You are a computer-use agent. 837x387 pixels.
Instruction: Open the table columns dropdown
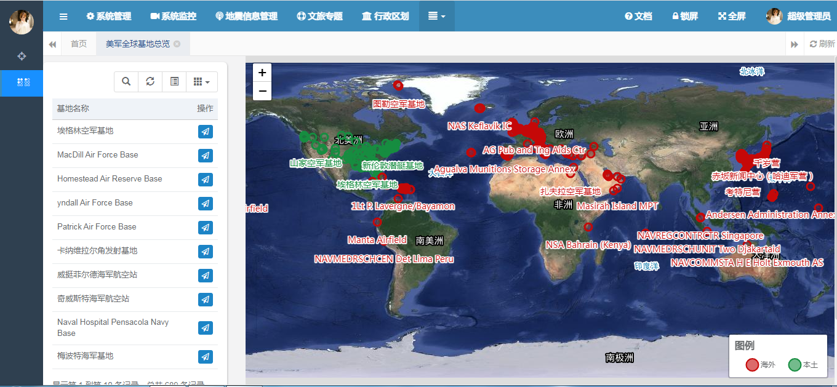pyautogui.click(x=202, y=81)
